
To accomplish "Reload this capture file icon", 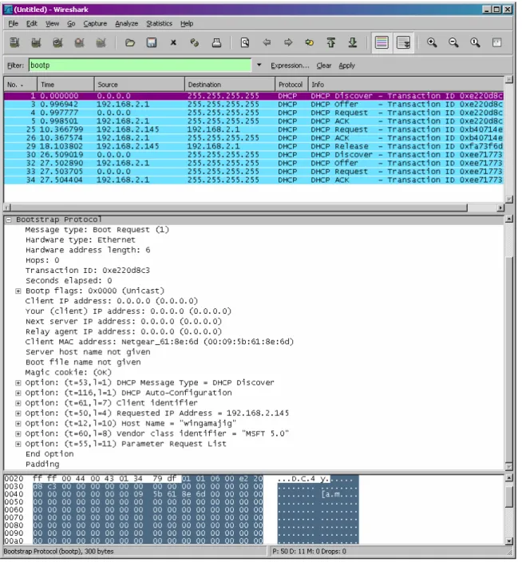I will (x=195, y=42).
